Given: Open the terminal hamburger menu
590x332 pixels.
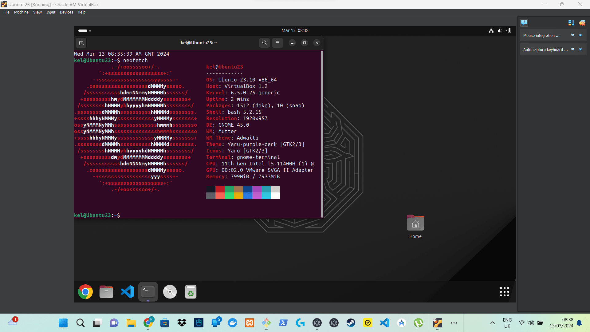Looking at the screenshot, I should click(277, 43).
